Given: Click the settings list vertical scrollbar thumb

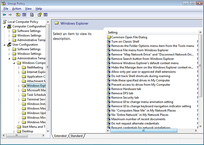Looking at the screenshot, I should 200,66.
